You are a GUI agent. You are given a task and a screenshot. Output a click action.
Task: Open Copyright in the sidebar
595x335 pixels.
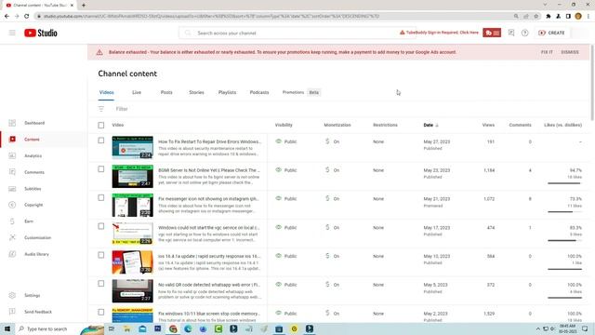pyautogui.click(x=33, y=205)
